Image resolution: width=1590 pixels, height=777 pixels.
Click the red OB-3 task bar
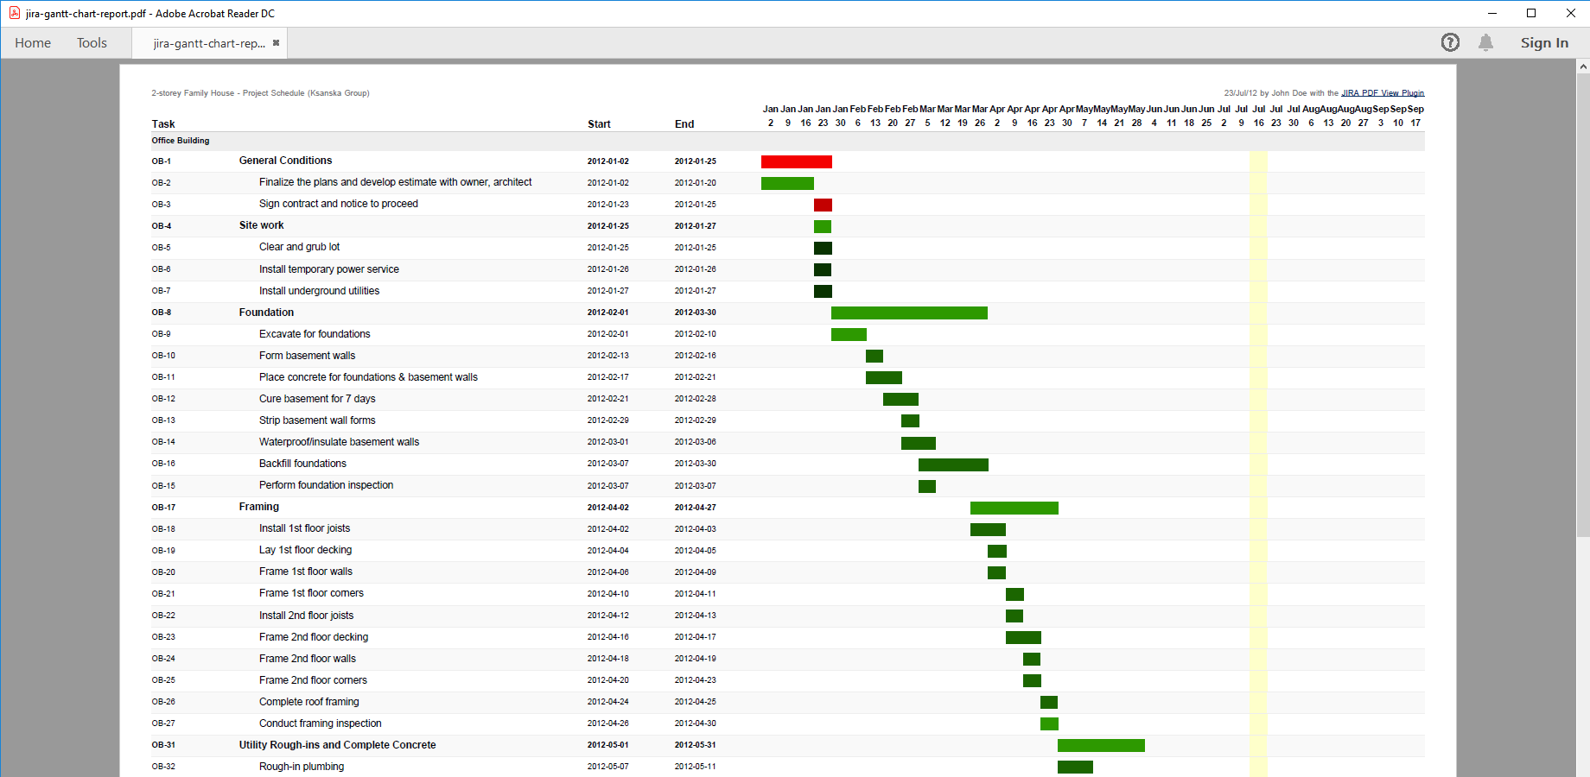coord(822,205)
